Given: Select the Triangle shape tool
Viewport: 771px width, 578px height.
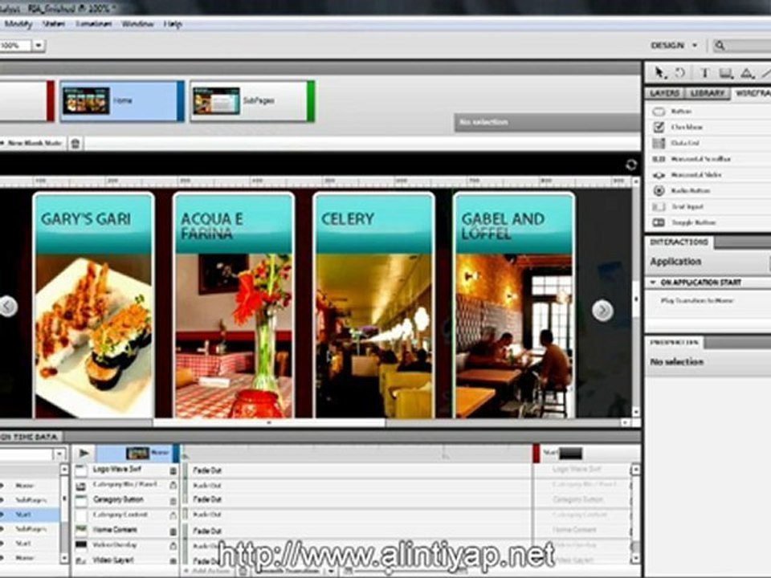Looking at the screenshot, I should [x=747, y=74].
